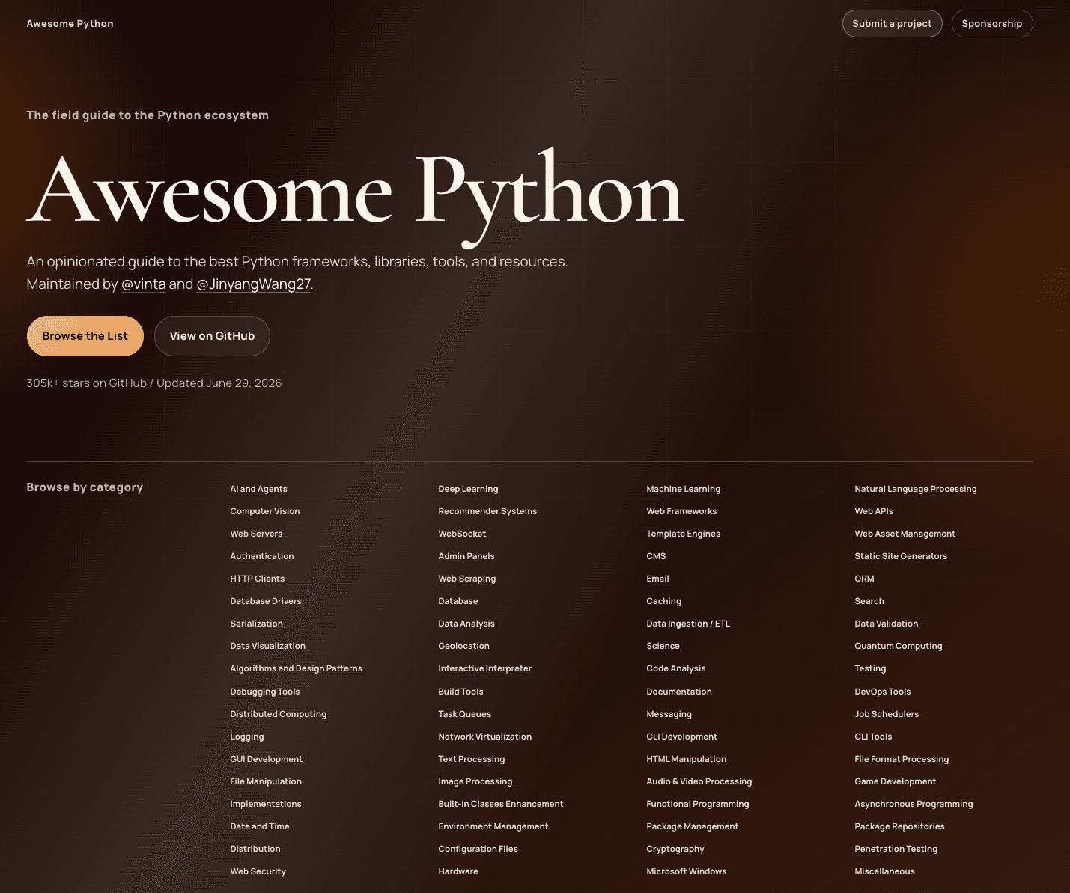
Task: Open the Authentication category
Action: click(x=261, y=556)
